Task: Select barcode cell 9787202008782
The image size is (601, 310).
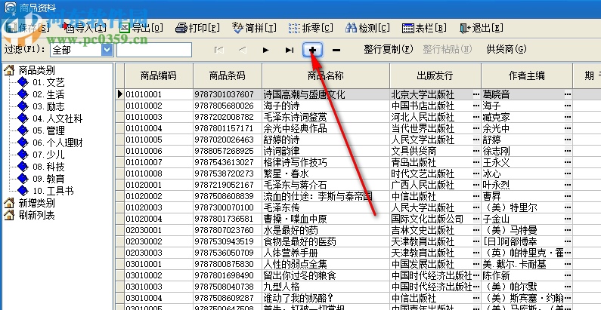Action: 228,117
